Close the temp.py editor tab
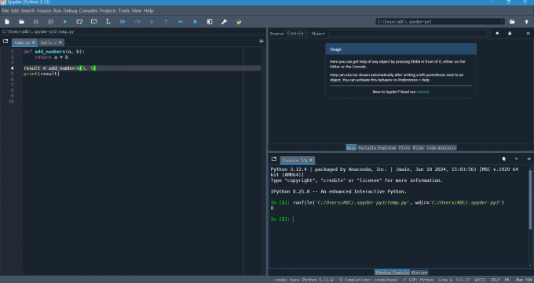534x283 pixels. coord(34,42)
